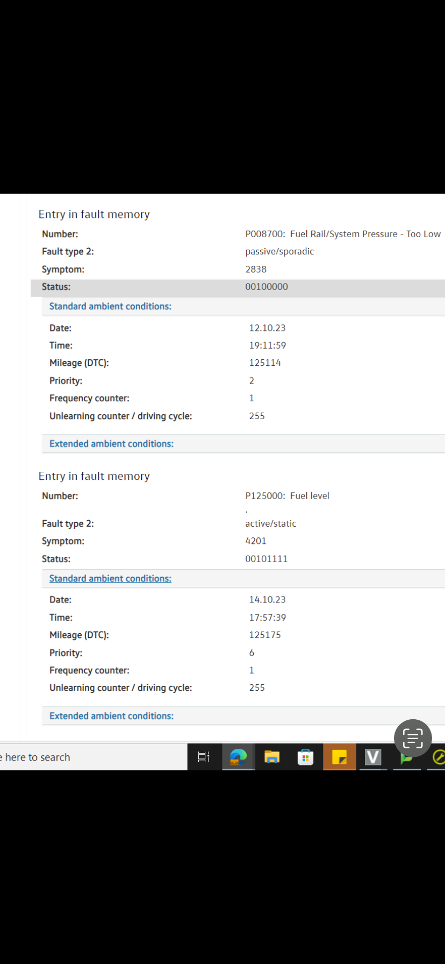Select the passive/sporadic fault type value
445x964 pixels.
pos(279,251)
